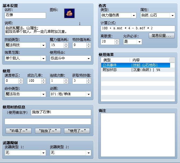The height and width of the screenshot is (163, 180).
Task: Edit the 计算公式 formula field
Action: (138, 29)
